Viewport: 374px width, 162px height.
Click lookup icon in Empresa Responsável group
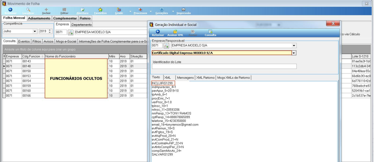[x=166, y=45]
